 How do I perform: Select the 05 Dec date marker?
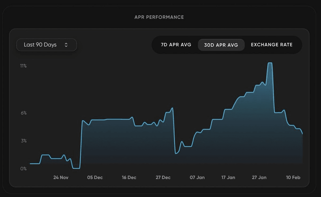[95, 177]
